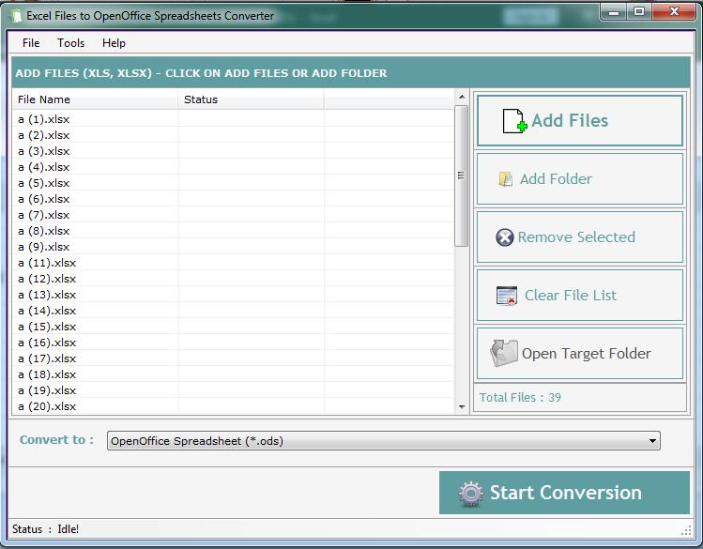The image size is (703, 549).
Task: Select file a (1).xlsx in list
Action: click(44, 119)
